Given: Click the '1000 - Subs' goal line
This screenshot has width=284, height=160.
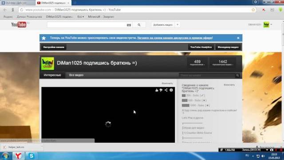Looking at the screenshot, I should [x=196, y=105].
